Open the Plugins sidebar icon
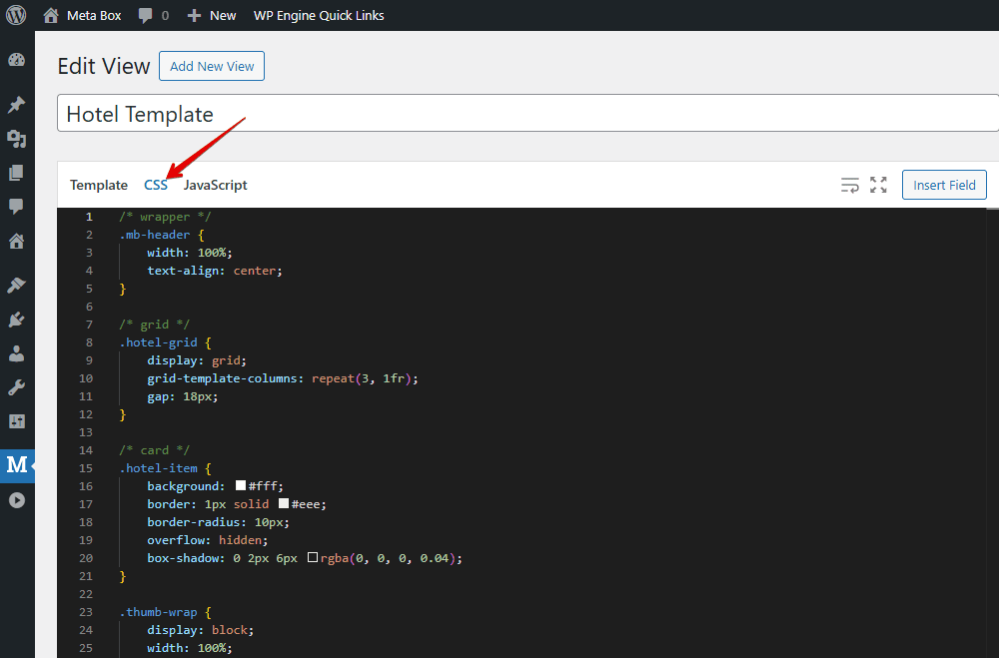The height and width of the screenshot is (658, 999). (x=16, y=320)
